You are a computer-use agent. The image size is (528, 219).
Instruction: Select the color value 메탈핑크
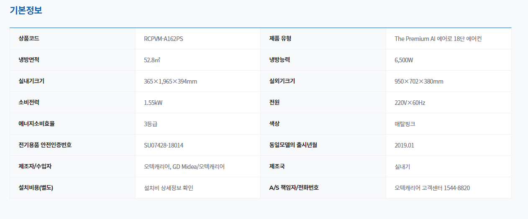(x=405, y=124)
